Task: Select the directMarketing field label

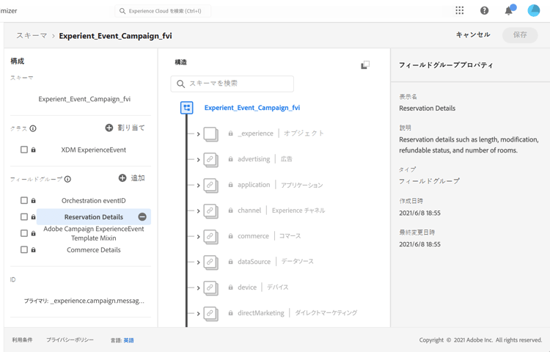Action: coord(261,312)
